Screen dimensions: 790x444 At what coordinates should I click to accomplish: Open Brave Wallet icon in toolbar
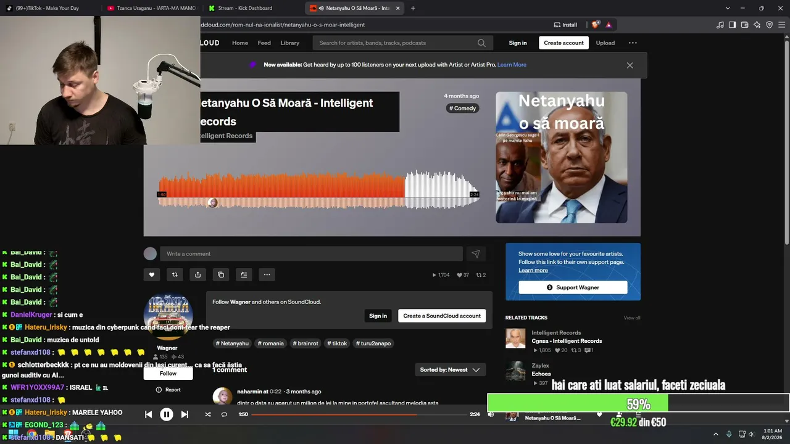(x=745, y=25)
